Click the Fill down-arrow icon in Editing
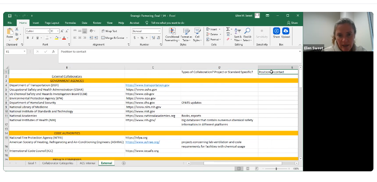The image size is (377, 182). pyautogui.click(x=228, y=34)
